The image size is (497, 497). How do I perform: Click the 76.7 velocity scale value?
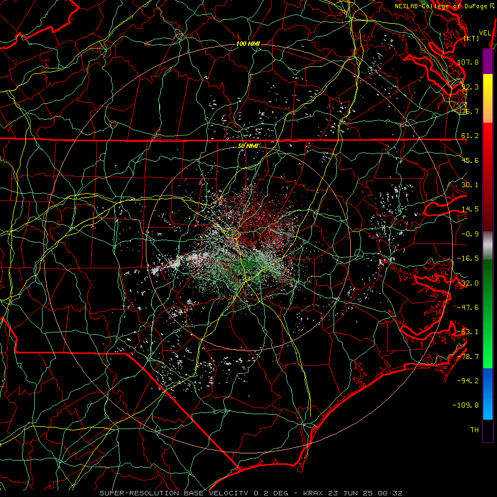click(470, 111)
